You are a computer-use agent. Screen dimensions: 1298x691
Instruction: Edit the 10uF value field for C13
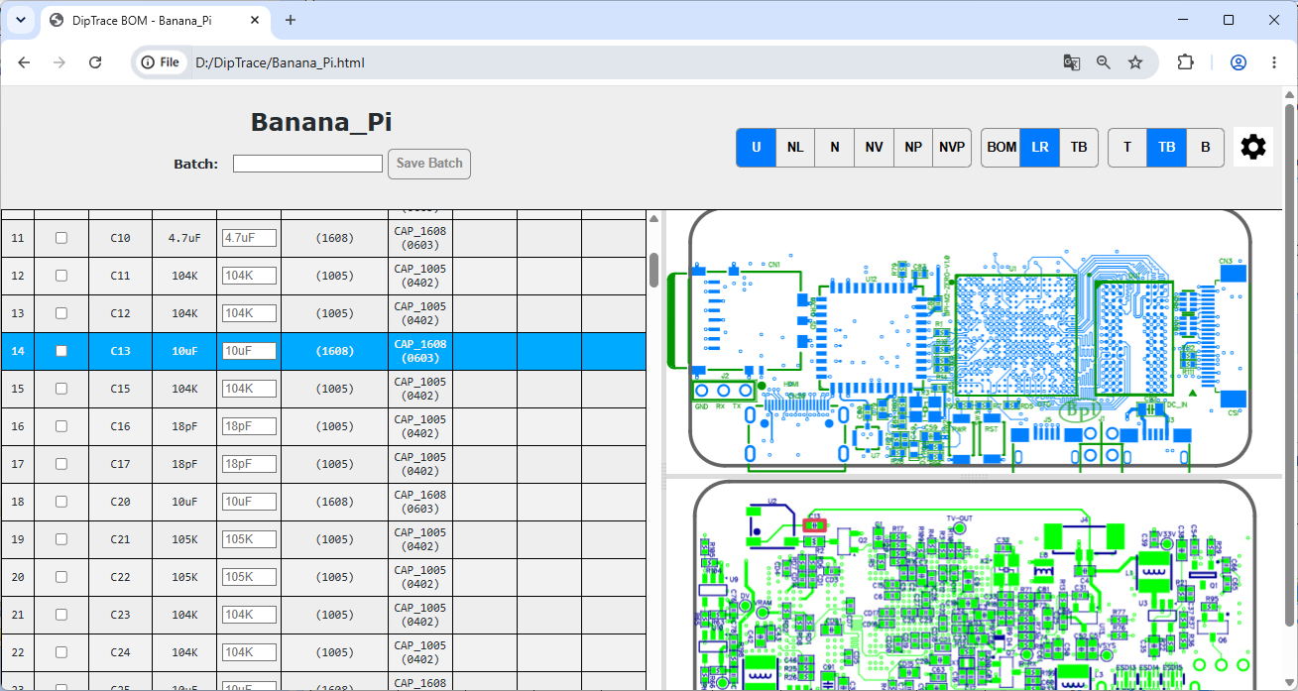click(x=249, y=351)
